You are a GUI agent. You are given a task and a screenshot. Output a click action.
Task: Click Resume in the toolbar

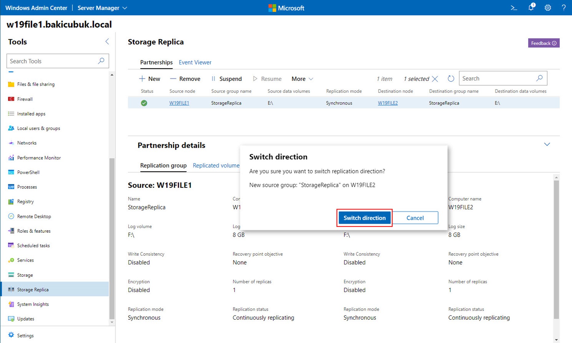coord(267,79)
